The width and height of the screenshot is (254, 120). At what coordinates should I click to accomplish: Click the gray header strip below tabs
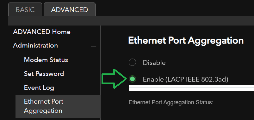[x=131, y=21]
